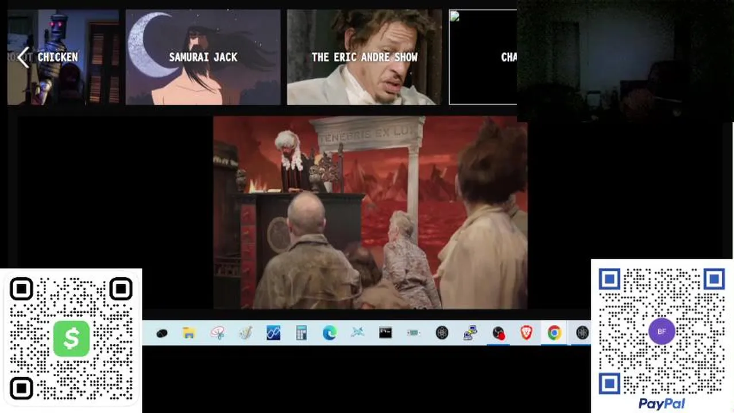This screenshot has width=734, height=413.
Task: Switch to Google Chrome in taskbar
Action: point(554,333)
